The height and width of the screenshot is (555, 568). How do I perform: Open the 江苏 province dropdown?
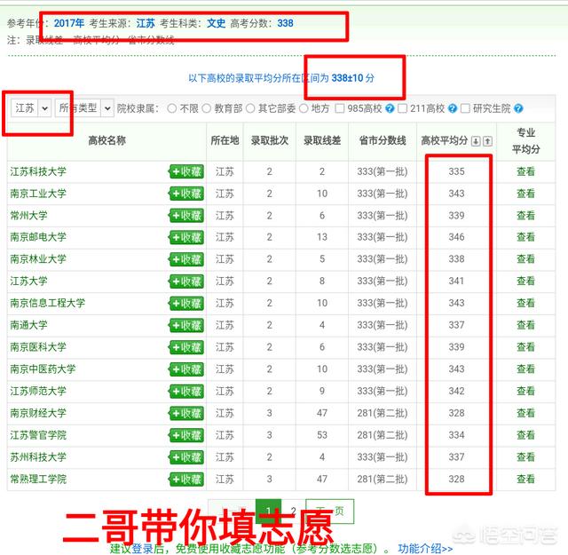(x=31, y=107)
